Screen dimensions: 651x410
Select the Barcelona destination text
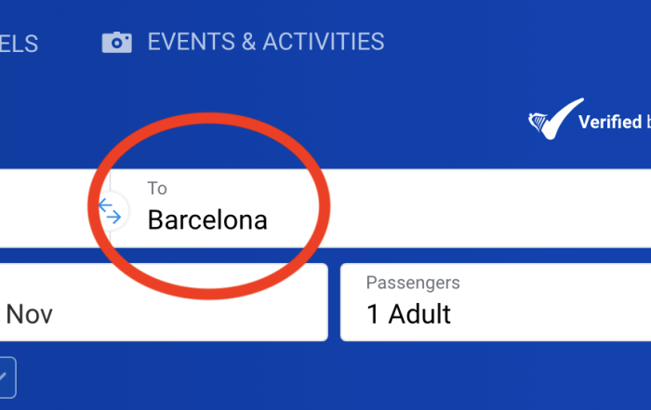pyautogui.click(x=207, y=220)
